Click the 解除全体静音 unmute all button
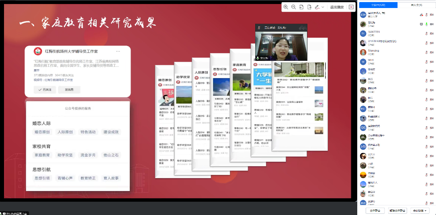436x215 pixels. [398, 211]
